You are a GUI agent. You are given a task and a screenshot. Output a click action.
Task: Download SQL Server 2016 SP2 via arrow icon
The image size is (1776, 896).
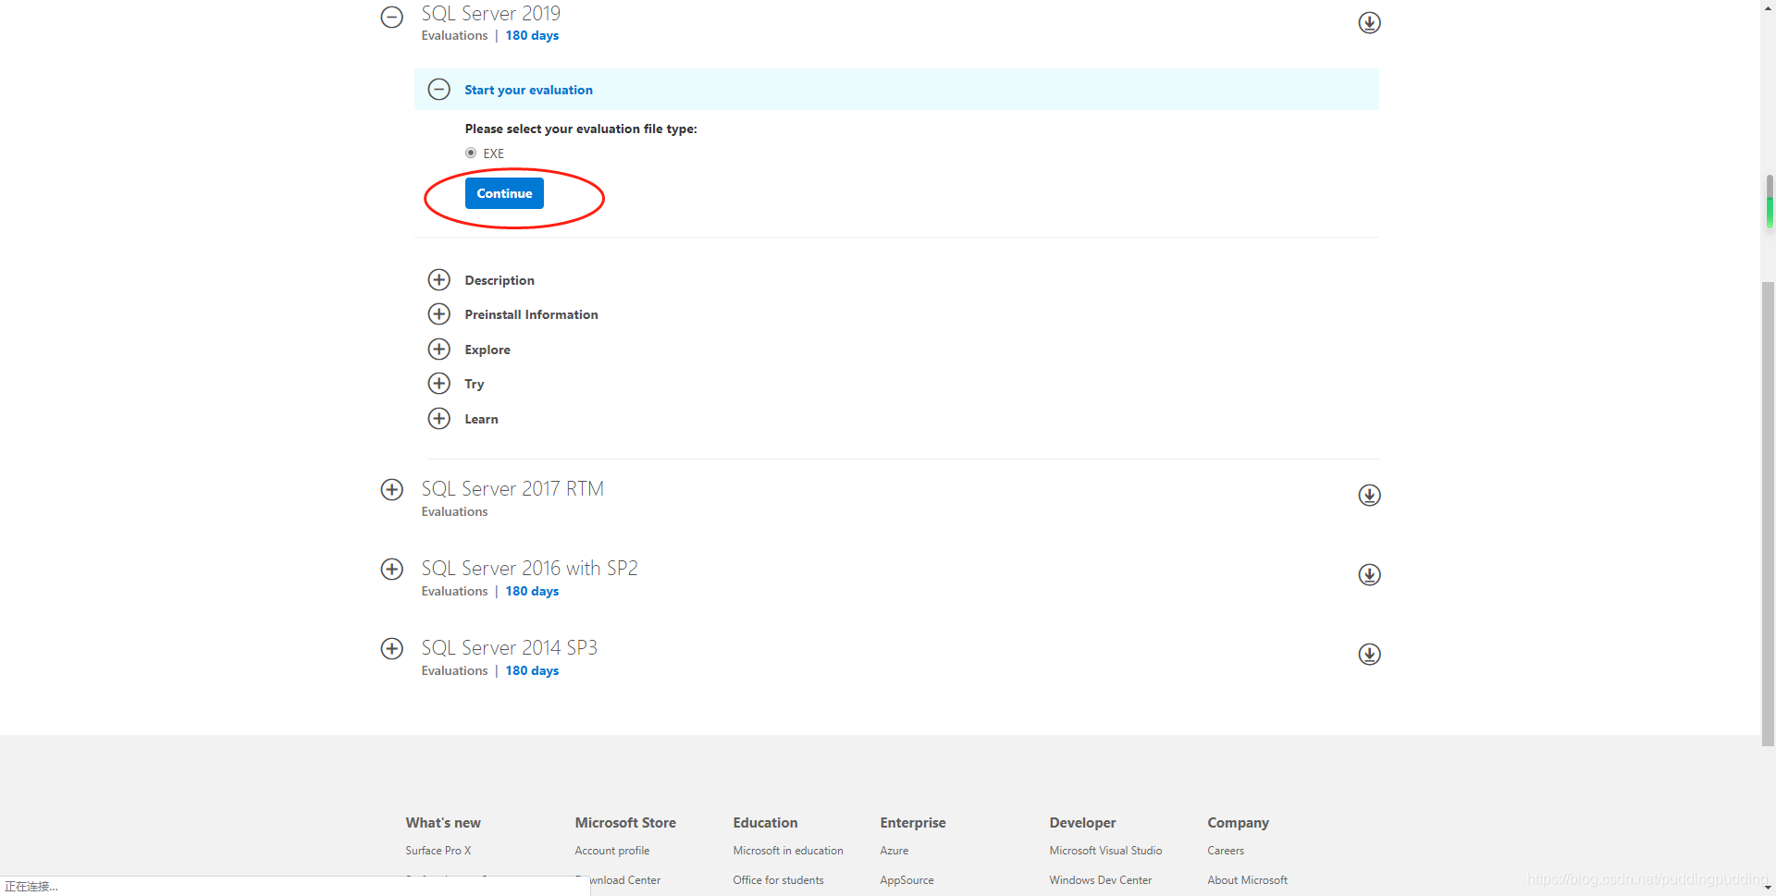(x=1370, y=575)
